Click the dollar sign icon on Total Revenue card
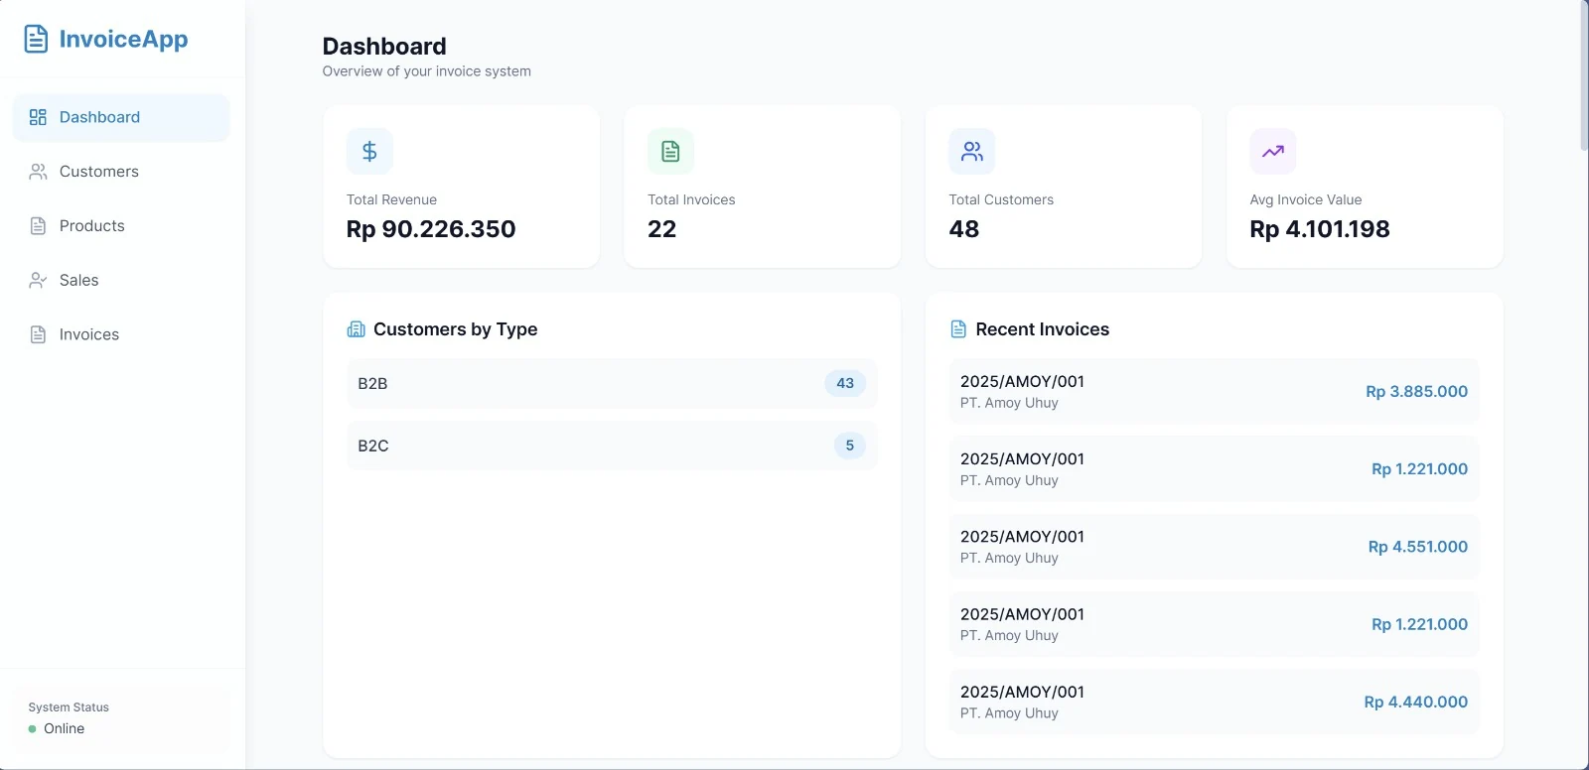Viewport: 1589px width, 770px height. tap(369, 151)
